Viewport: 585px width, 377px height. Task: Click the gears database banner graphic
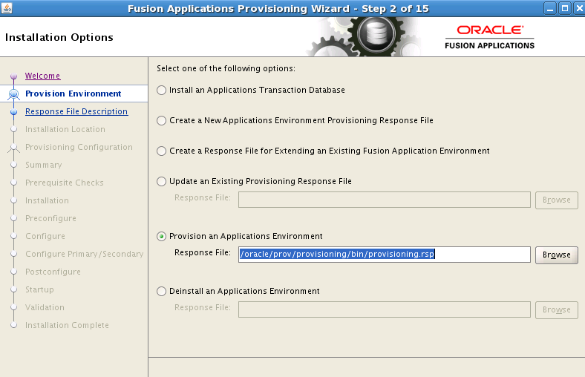tap(364, 37)
